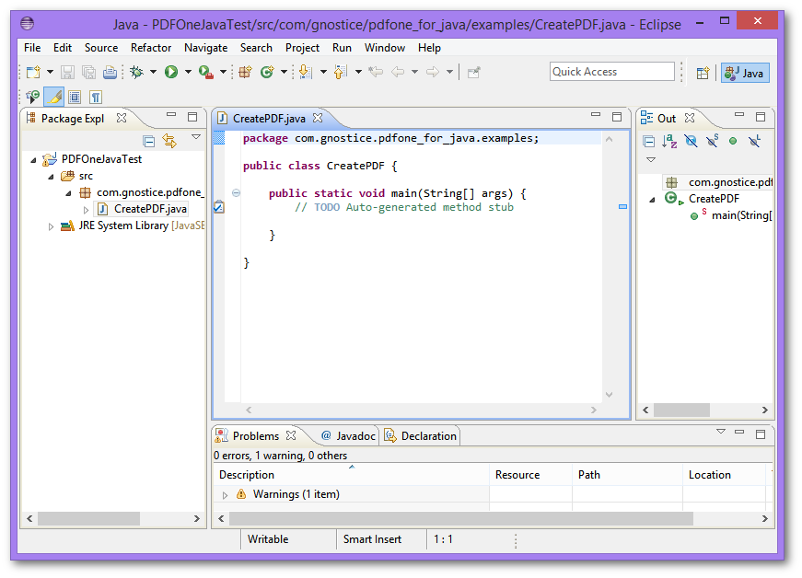Click Outline horizontal scrollbar thumb
This screenshot has width=802, height=578.
point(681,410)
